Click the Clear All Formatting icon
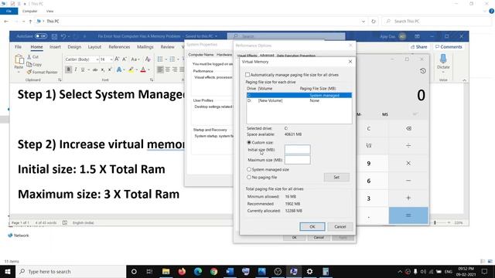The height and width of the screenshot is (278, 495). tap(148, 59)
